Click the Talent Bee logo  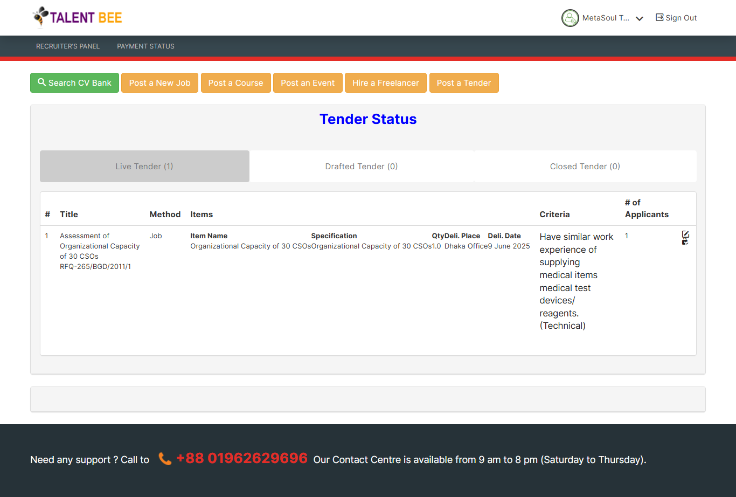(78, 17)
